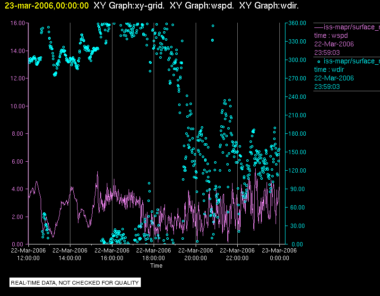Click the 10.00 label on left axis
The image size is (380, 296).
pyautogui.click(x=17, y=106)
